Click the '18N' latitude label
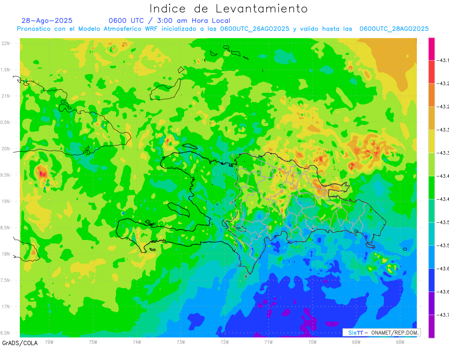The width and height of the screenshot is (449, 347). click(6, 254)
